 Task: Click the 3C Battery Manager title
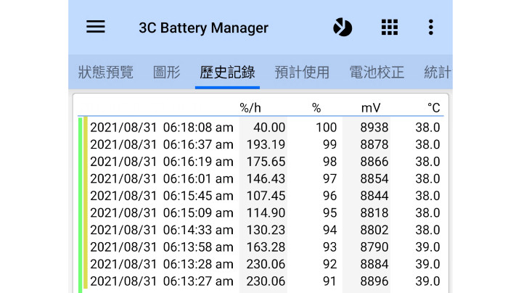pyautogui.click(x=203, y=28)
